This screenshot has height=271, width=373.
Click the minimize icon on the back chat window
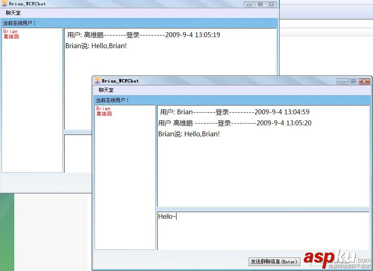(249, 4)
